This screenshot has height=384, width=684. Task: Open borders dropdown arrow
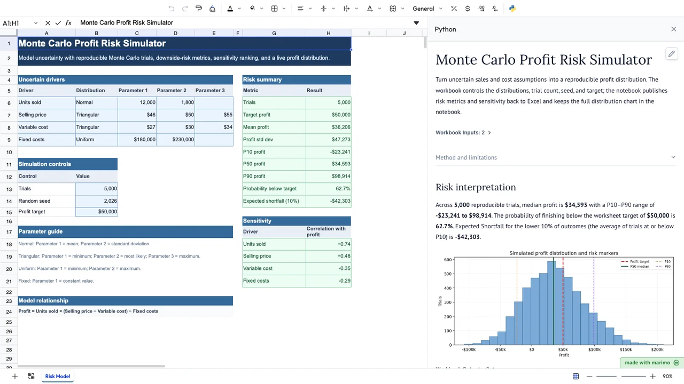click(284, 9)
